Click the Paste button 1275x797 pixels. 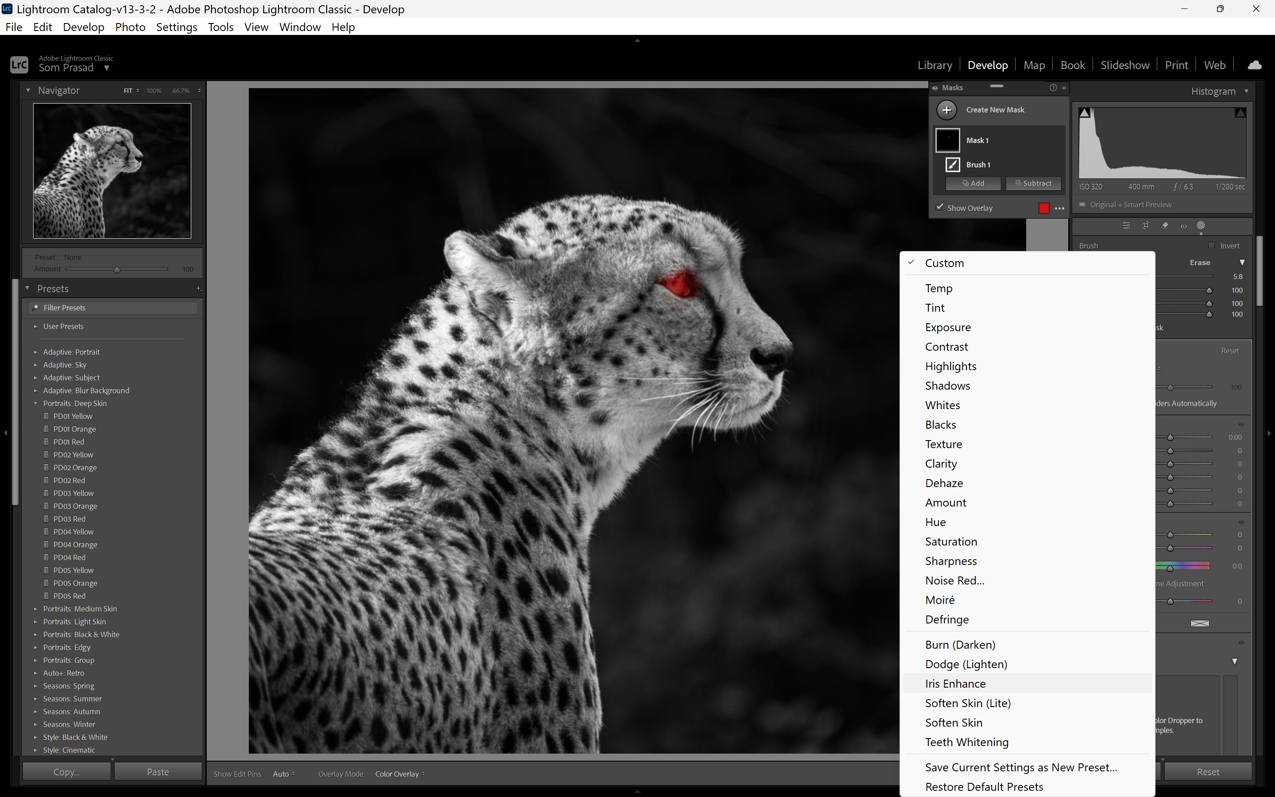[158, 772]
